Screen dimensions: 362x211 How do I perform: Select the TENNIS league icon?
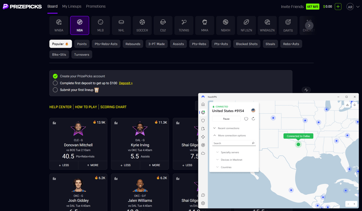184,25
